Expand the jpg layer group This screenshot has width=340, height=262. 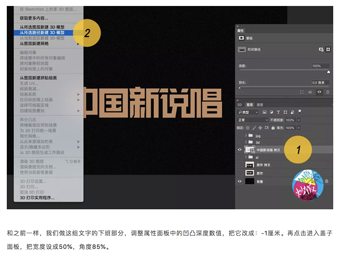(x=245, y=135)
